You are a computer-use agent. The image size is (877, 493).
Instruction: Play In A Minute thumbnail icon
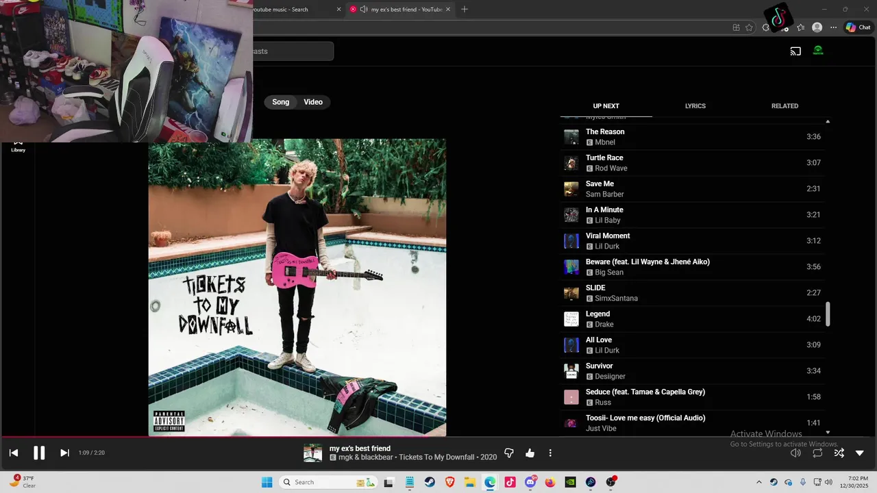571,215
